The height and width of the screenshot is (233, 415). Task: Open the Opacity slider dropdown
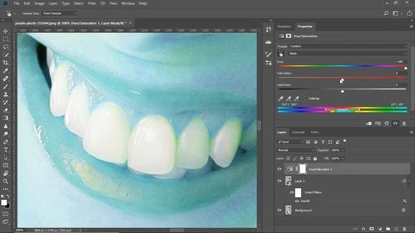[x=344, y=150]
